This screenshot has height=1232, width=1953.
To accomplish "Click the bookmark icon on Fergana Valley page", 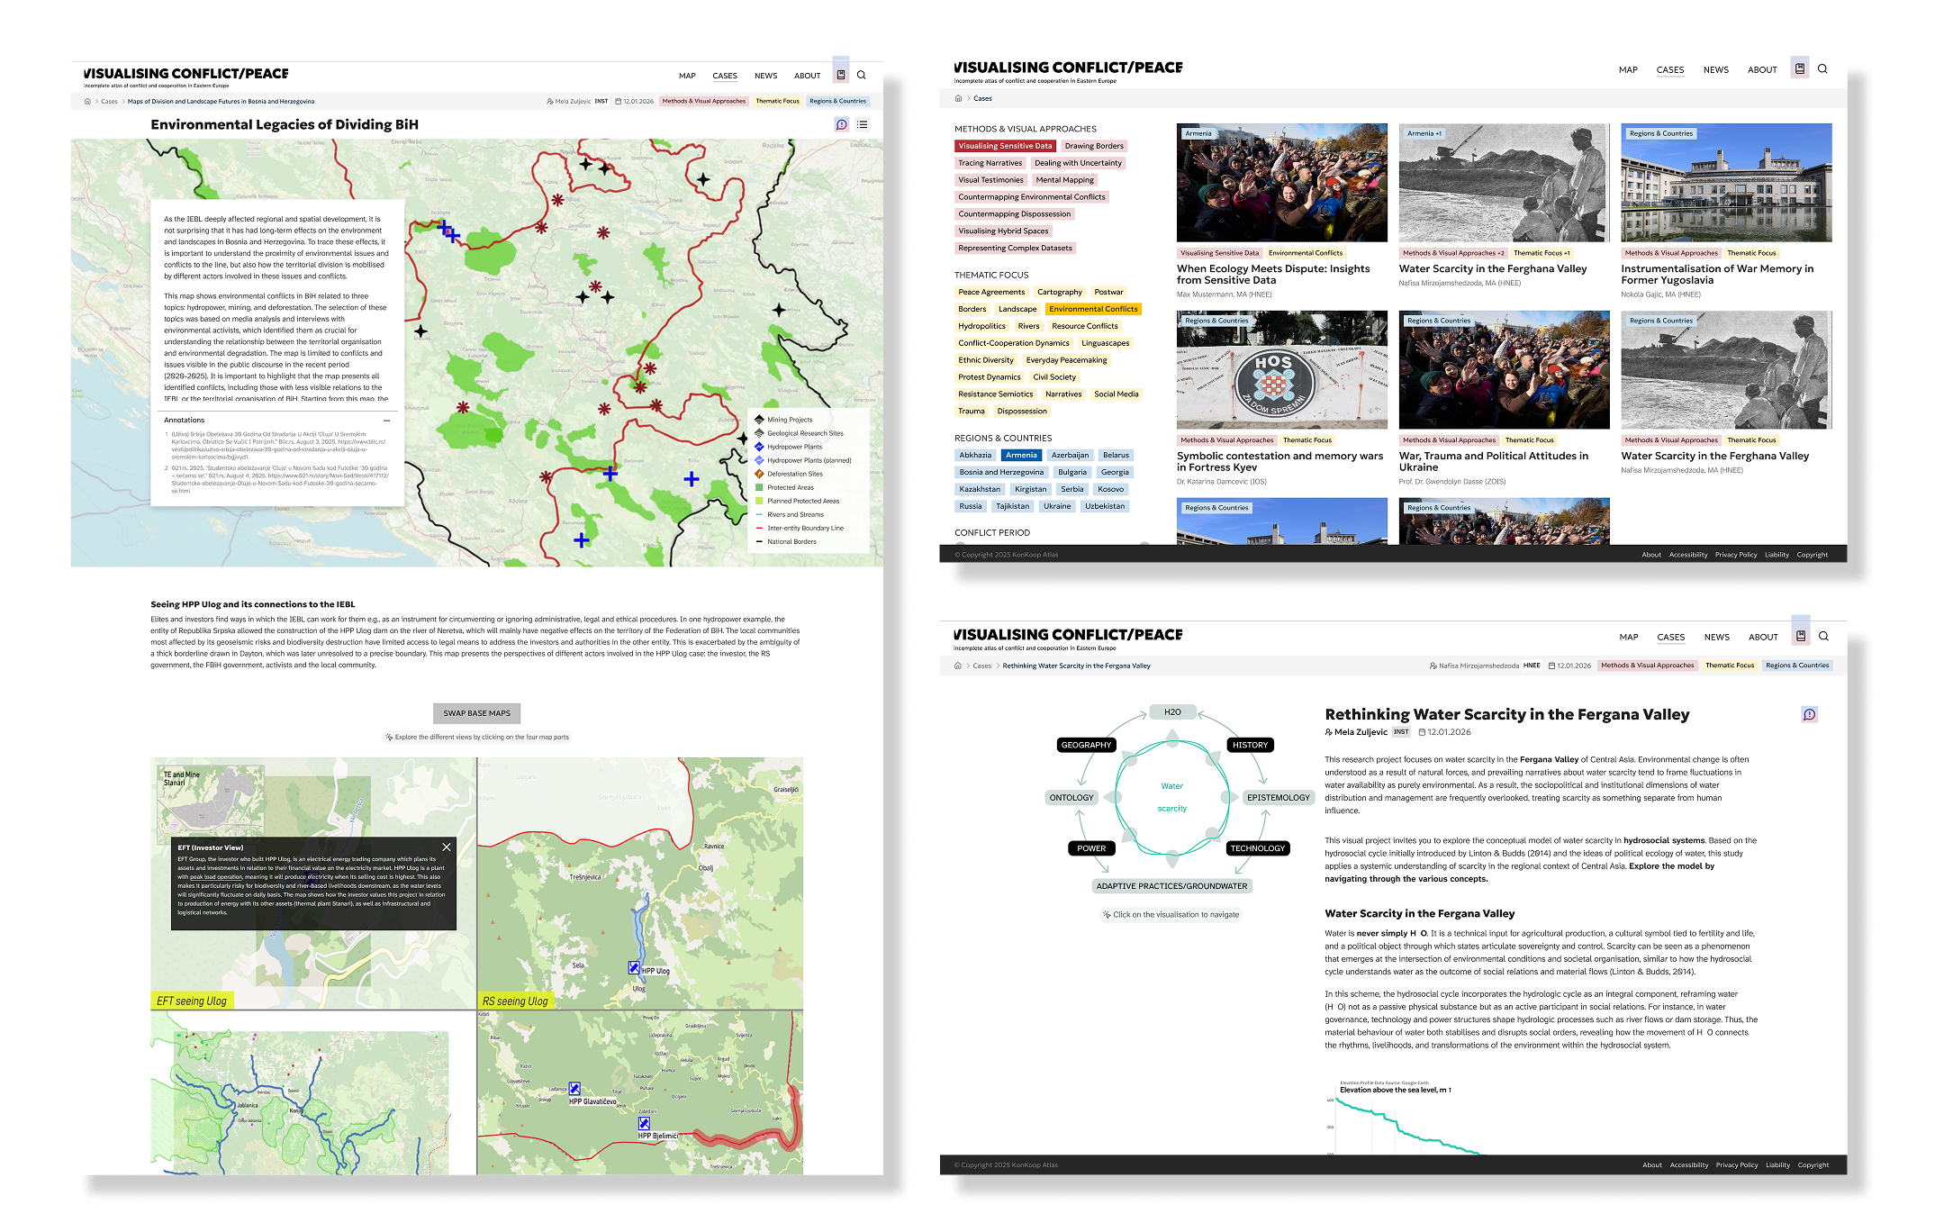I will (x=1801, y=636).
